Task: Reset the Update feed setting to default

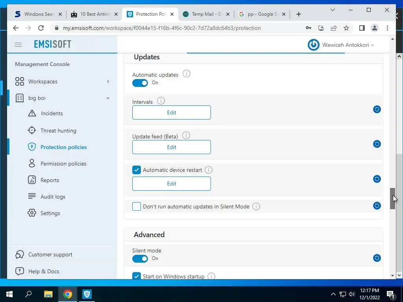Action: [377, 144]
